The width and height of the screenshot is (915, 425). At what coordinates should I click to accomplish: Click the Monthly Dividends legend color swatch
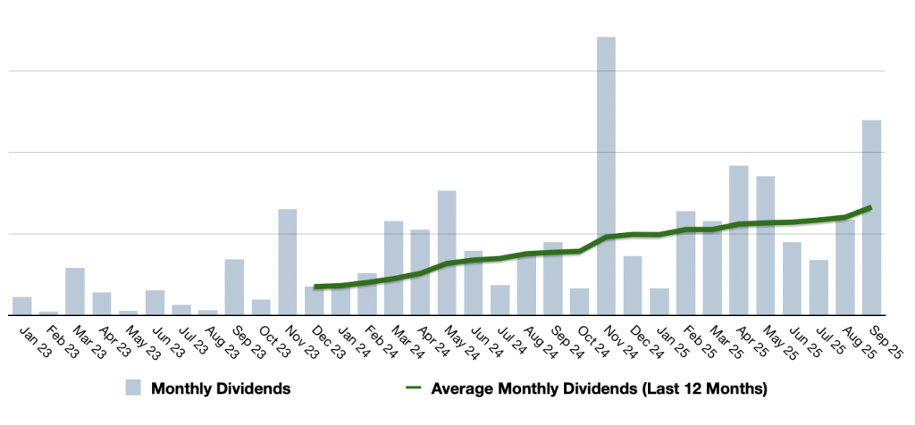click(132, 389)
